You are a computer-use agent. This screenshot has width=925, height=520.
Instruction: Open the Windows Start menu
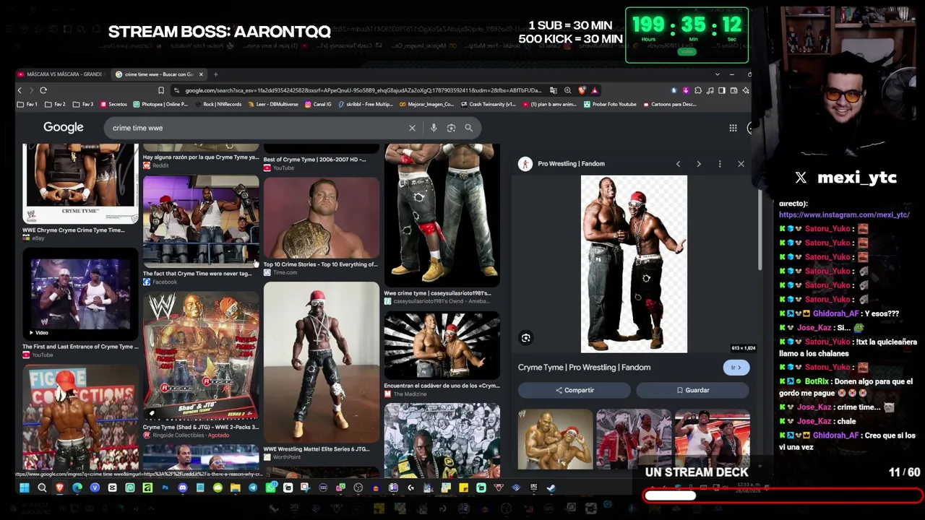pyautogui.click(x=25, y=488)
